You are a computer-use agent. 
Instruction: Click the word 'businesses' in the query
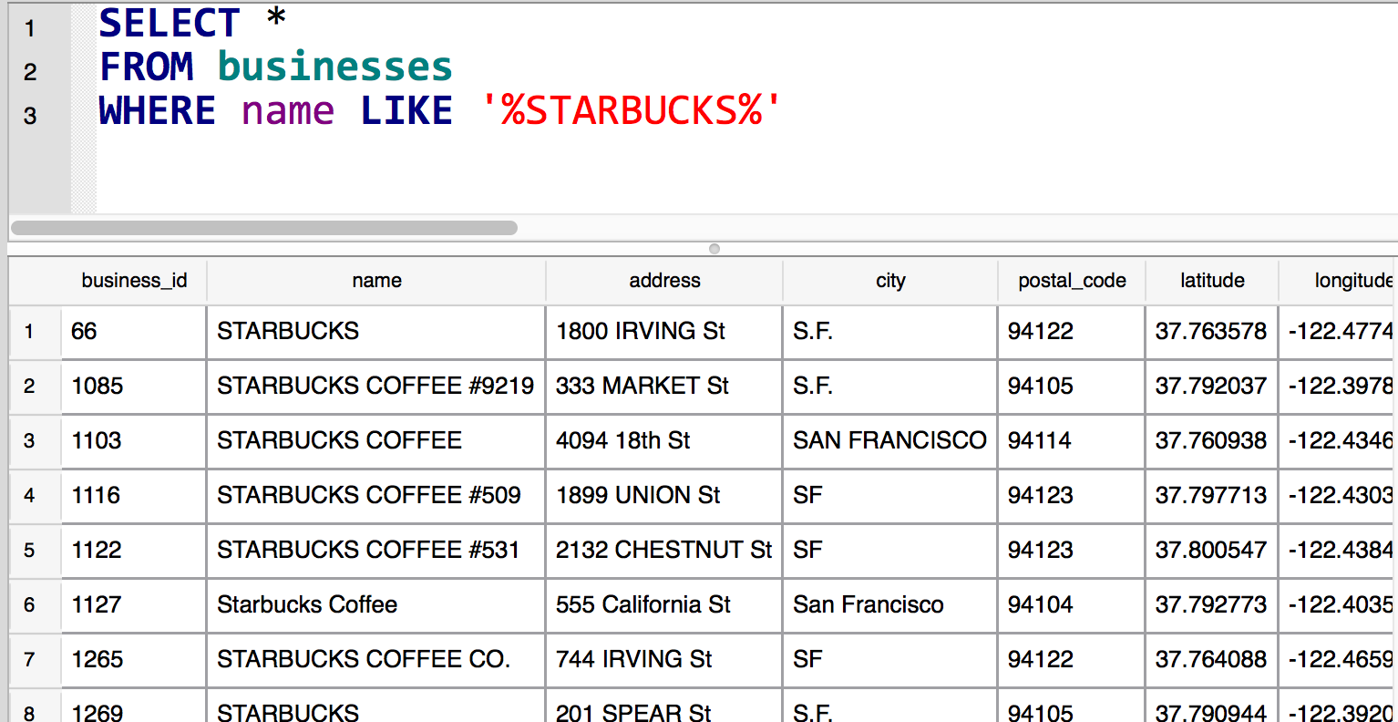click(334, 67)
